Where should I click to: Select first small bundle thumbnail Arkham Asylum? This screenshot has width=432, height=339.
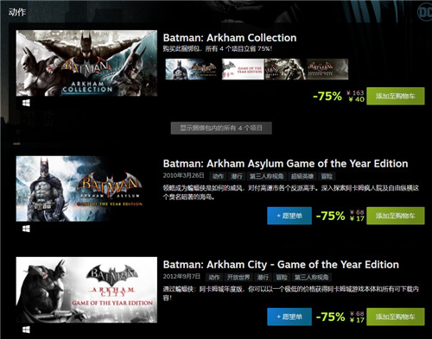point(192,69)
